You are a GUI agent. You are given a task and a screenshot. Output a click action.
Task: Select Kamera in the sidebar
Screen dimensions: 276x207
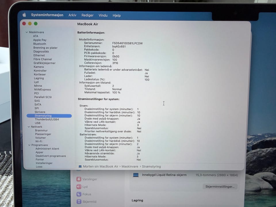pyautogui.click(x=39, y=67)
